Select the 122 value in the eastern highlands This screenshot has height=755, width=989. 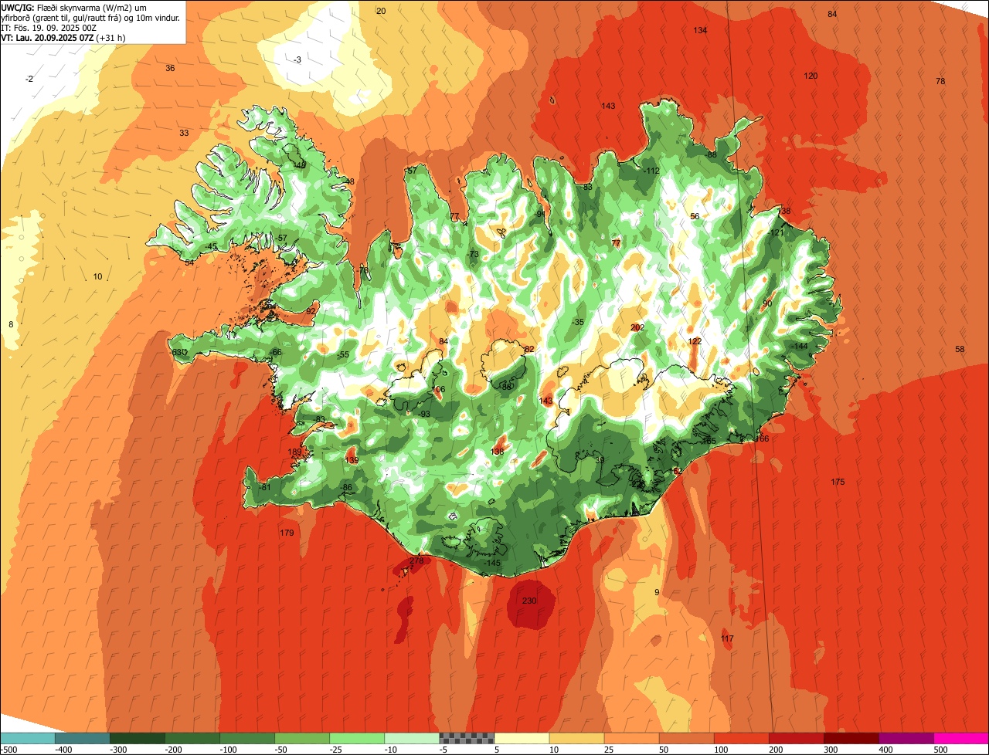695,341
